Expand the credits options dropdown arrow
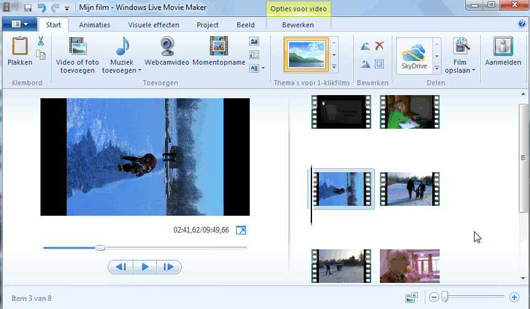Image resolution: width=530 pixels, height=309 pixels. tap(263, 68)
